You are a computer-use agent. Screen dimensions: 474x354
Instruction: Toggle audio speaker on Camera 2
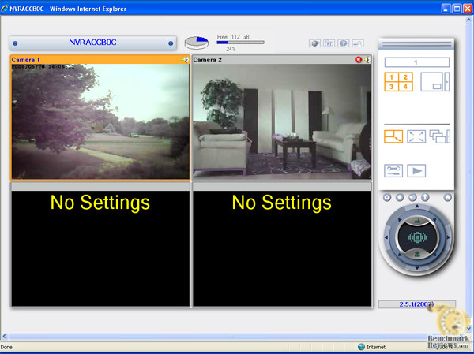[x=367, y=60]
